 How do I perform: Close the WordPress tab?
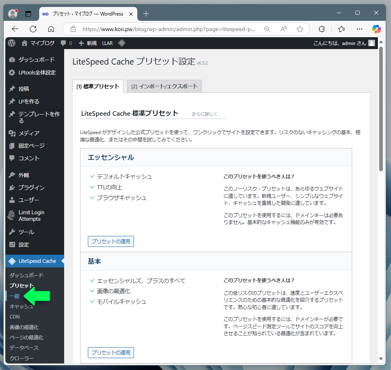coord(131,14)
